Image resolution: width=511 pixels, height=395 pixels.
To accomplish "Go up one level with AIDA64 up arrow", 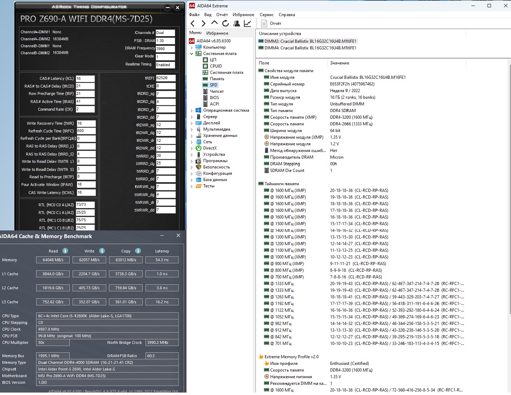I will point(214,23).
